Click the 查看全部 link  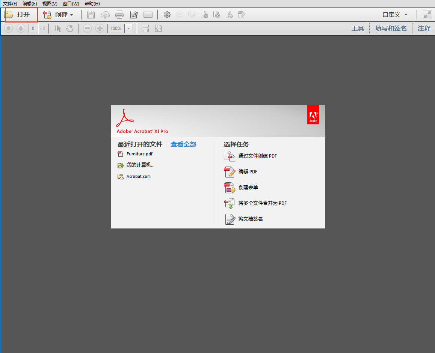click(183, 144)
